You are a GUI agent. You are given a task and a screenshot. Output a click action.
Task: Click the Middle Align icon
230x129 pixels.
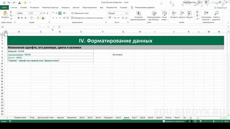point(56,13)
